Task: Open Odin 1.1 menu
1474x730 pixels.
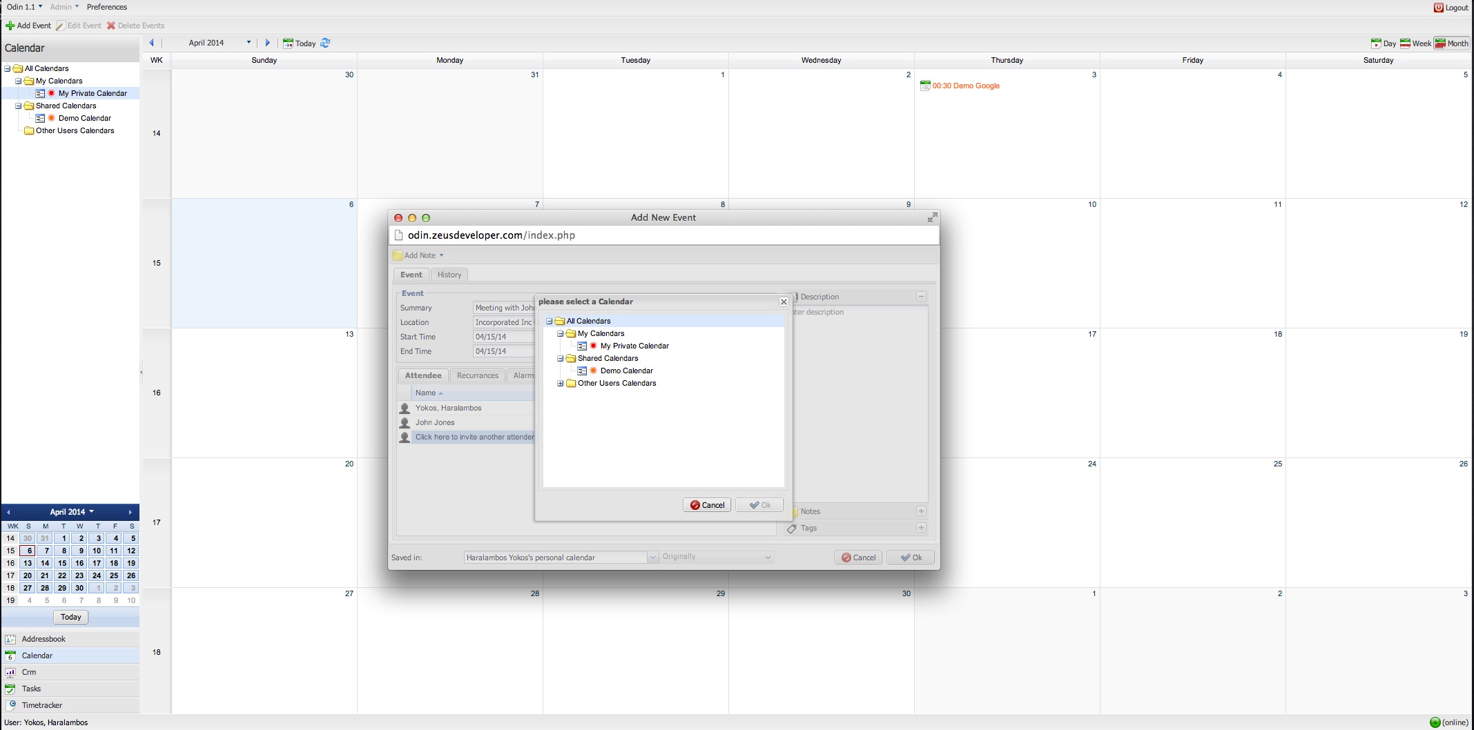Action: point(24,7)
